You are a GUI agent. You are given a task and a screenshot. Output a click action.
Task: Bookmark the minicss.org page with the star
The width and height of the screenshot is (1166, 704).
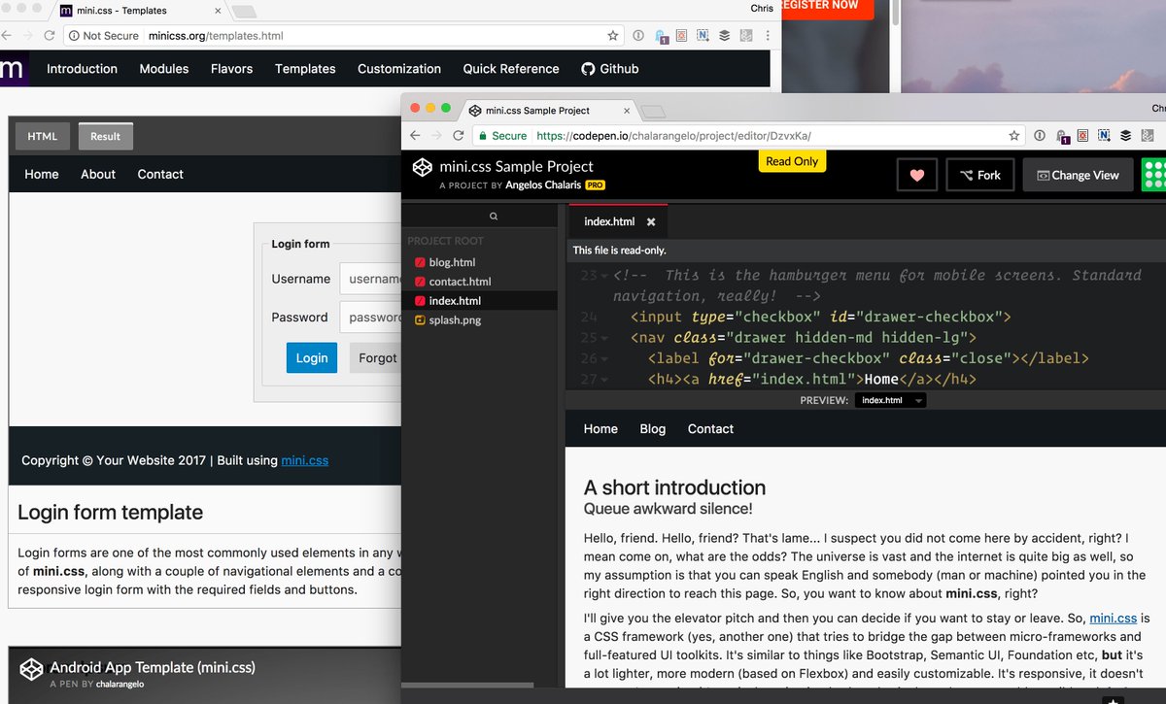(612, 36)
